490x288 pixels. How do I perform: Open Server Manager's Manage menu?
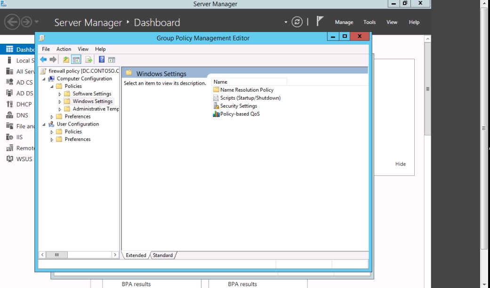(344, 22)
